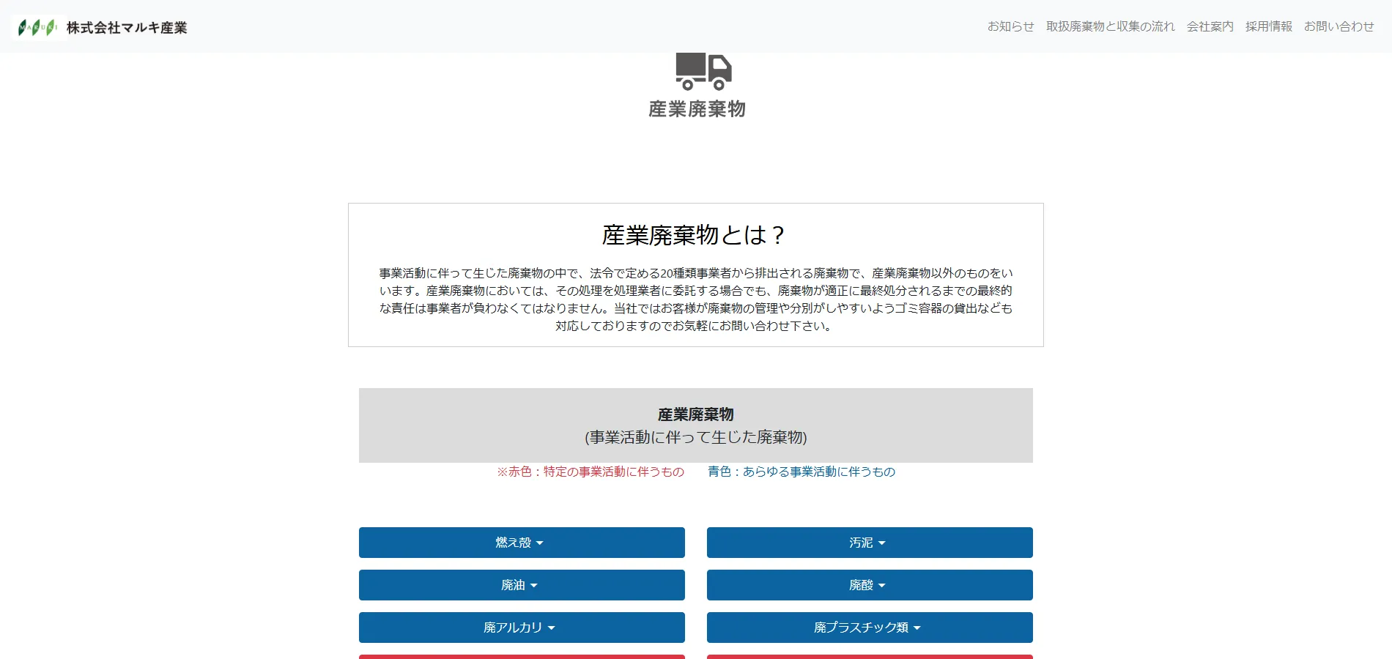Click the 株式会社マルキ産業 company name

point(127,28)
